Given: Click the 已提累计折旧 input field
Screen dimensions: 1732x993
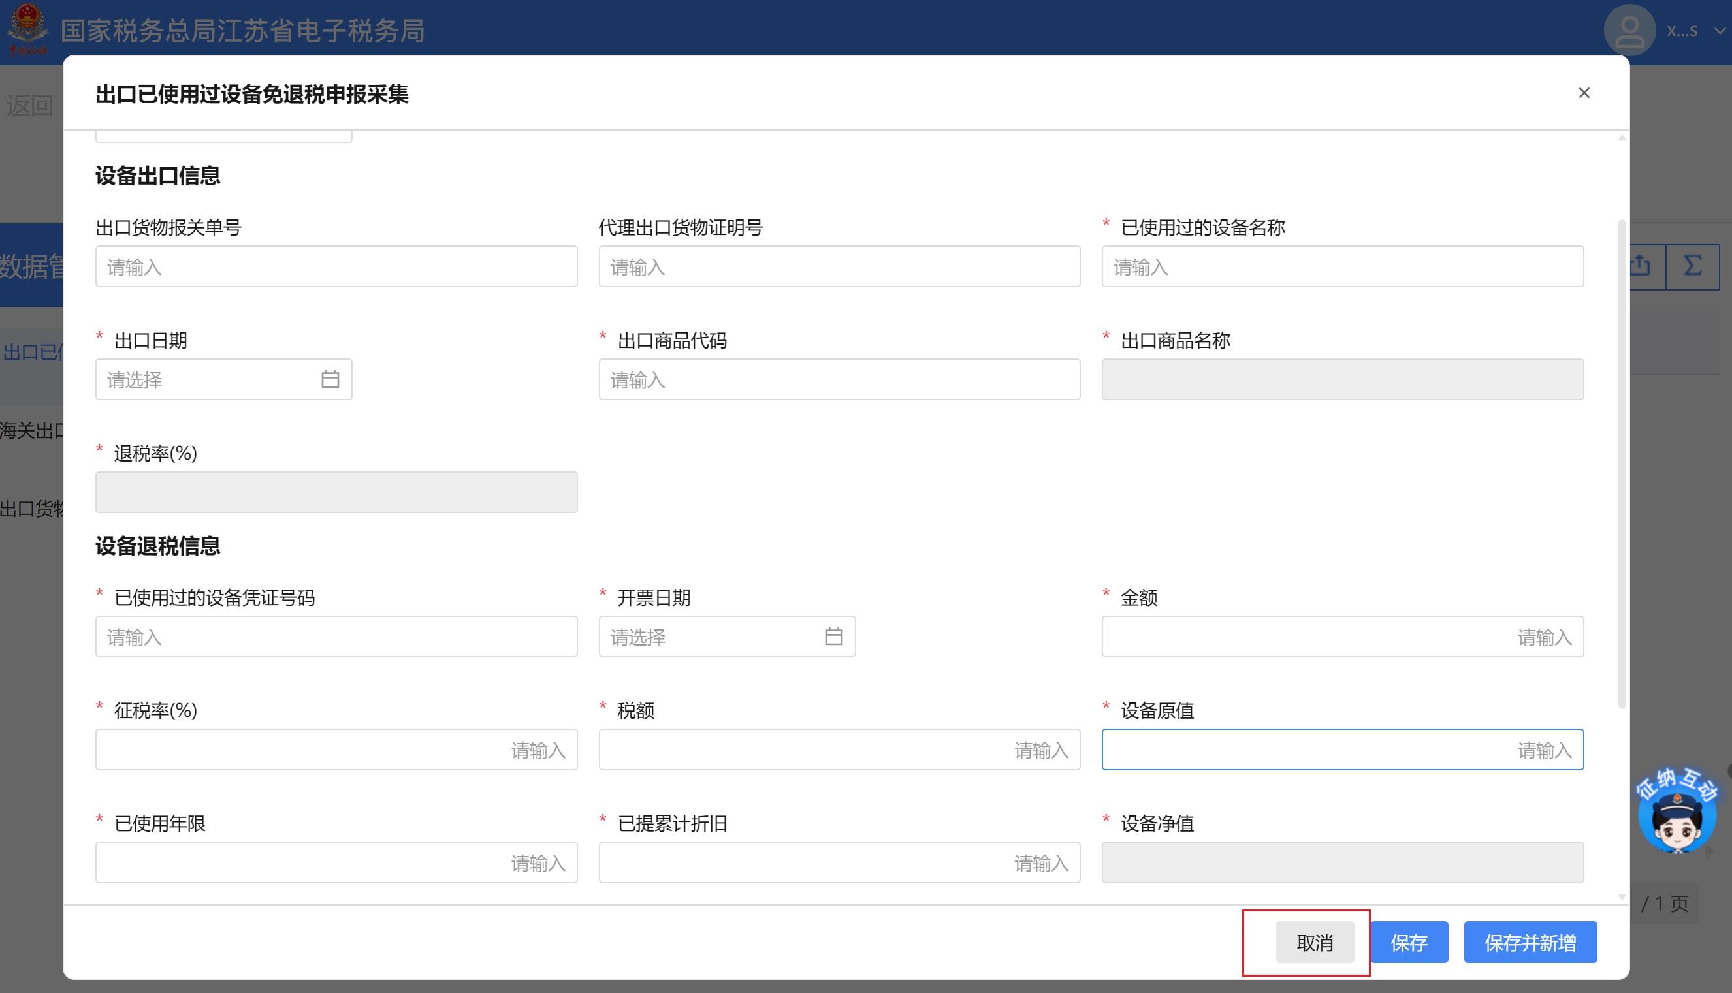Looking at the screenshot, I should [839, 862].
